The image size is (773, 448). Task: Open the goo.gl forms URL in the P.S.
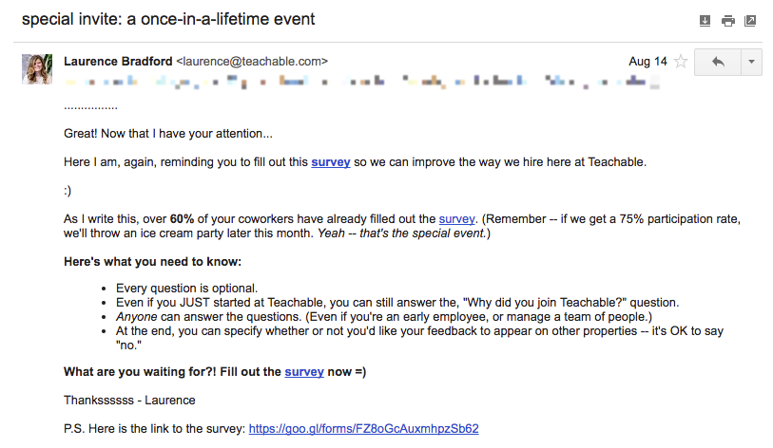(x=363, y=429)
